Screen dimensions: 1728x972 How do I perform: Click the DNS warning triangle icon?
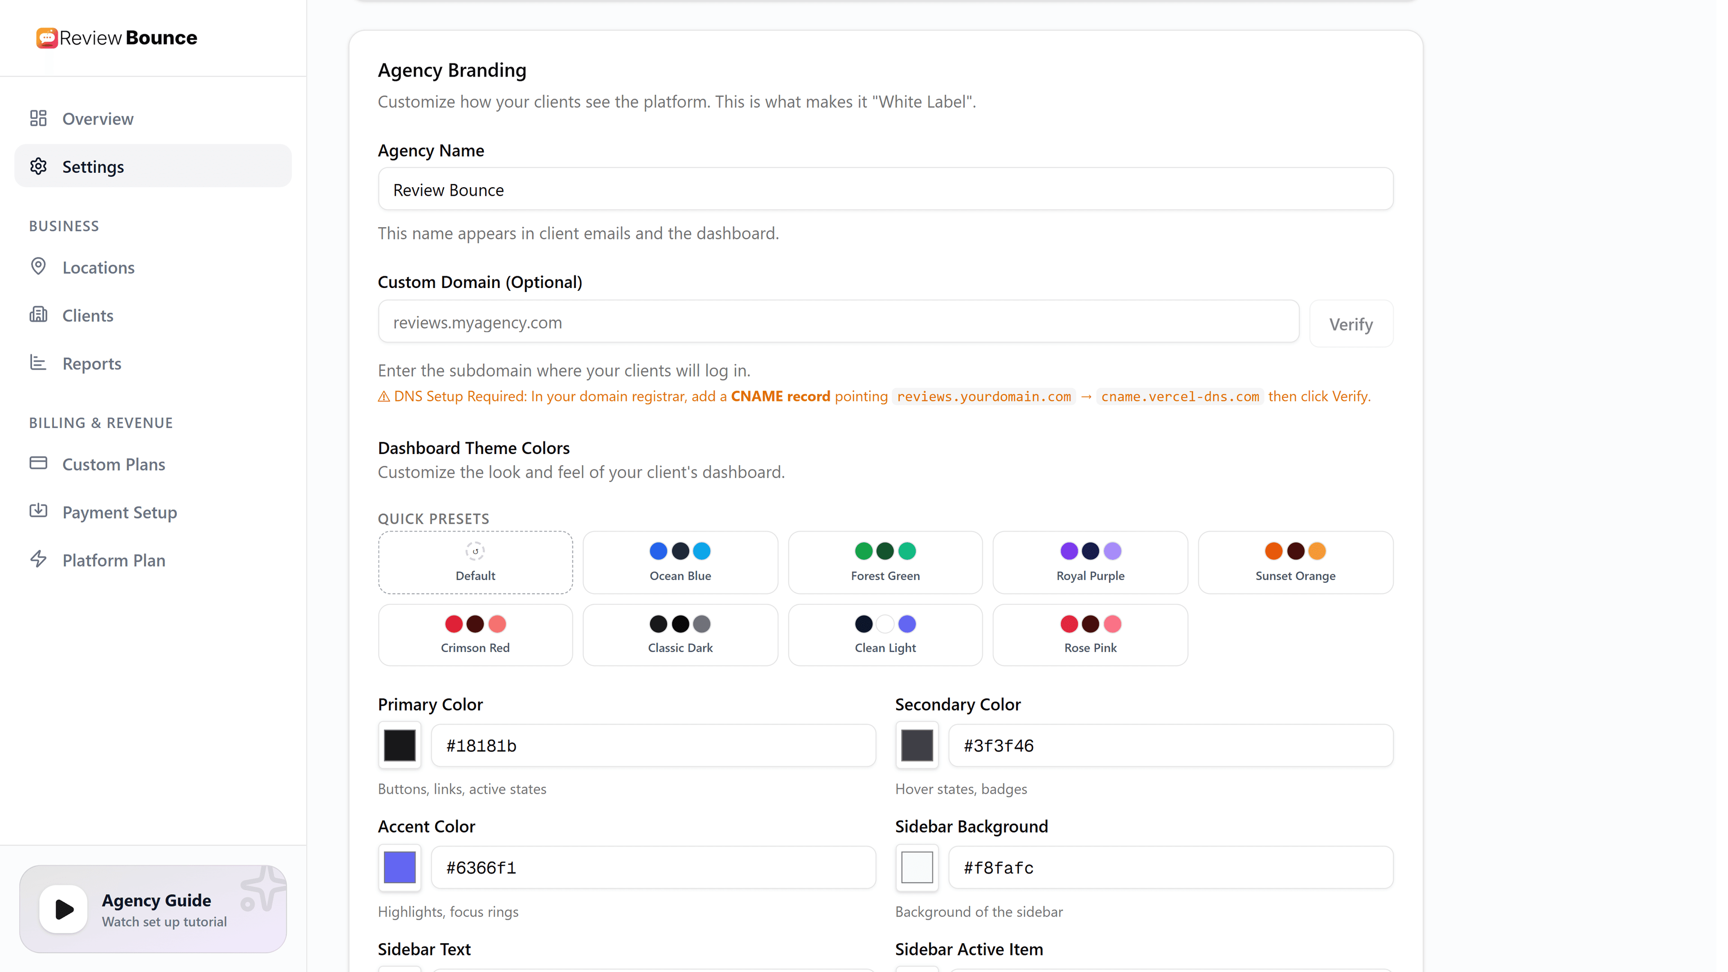pos(384,396)
